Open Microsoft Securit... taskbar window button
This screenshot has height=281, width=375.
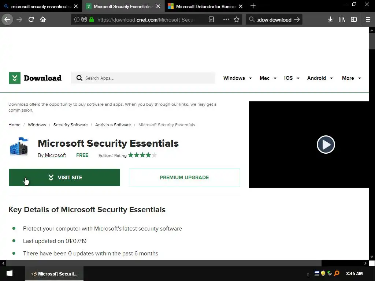click(x=54, y=274)
